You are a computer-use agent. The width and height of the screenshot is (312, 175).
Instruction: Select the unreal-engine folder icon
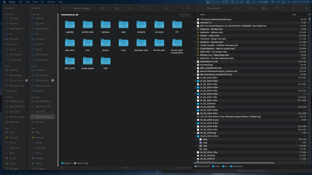88,61
